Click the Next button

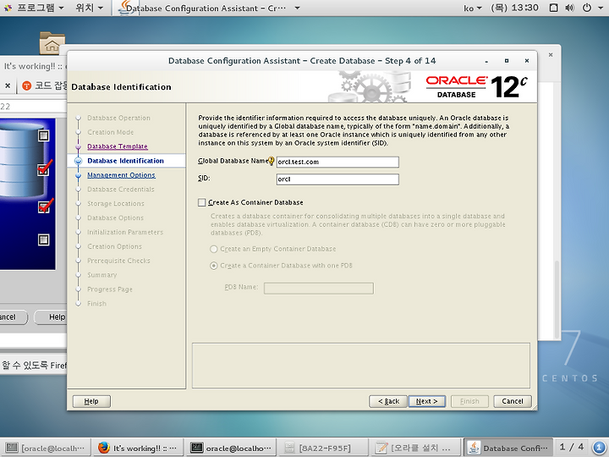point(426,401)
